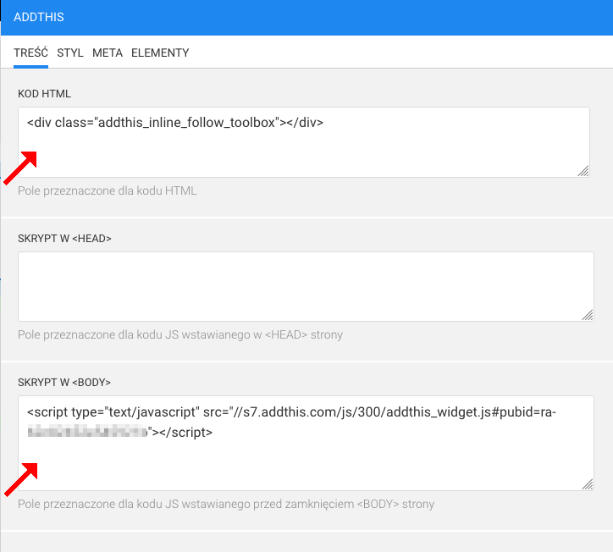This screenshot has height=552, width=613.
Task: Click the KOD HTML field resize handle
Action: [583, 171]
